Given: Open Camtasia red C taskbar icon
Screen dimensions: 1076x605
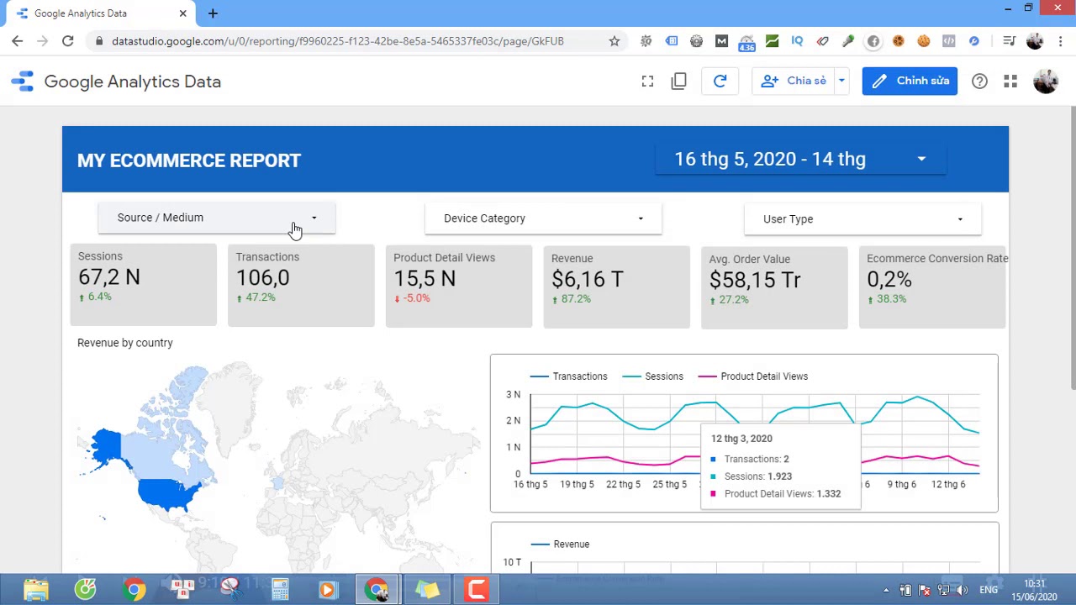Looking at the screenshot, I should [x=477, y=589].
